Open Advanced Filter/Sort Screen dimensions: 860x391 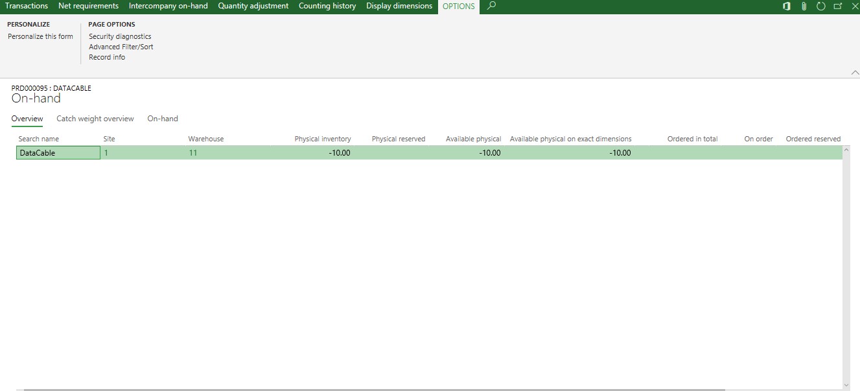(x=121, y=47)
